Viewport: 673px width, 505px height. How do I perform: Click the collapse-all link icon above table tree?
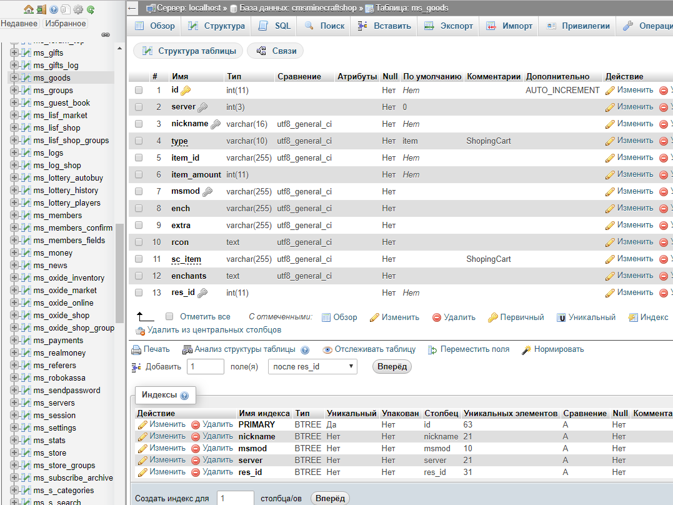tap(105, 34)
